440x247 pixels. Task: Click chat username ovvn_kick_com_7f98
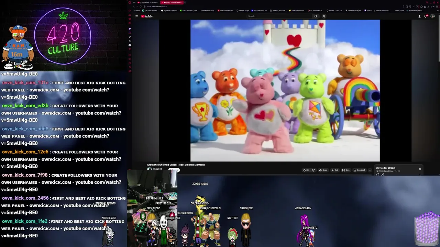(25, 175)
